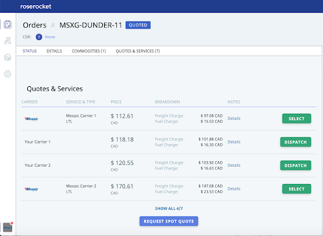This screenshot has height=236, width=323.
Task: Click the Mosaic logo for Mosaic Carrier 1
Action: (31, 119)
